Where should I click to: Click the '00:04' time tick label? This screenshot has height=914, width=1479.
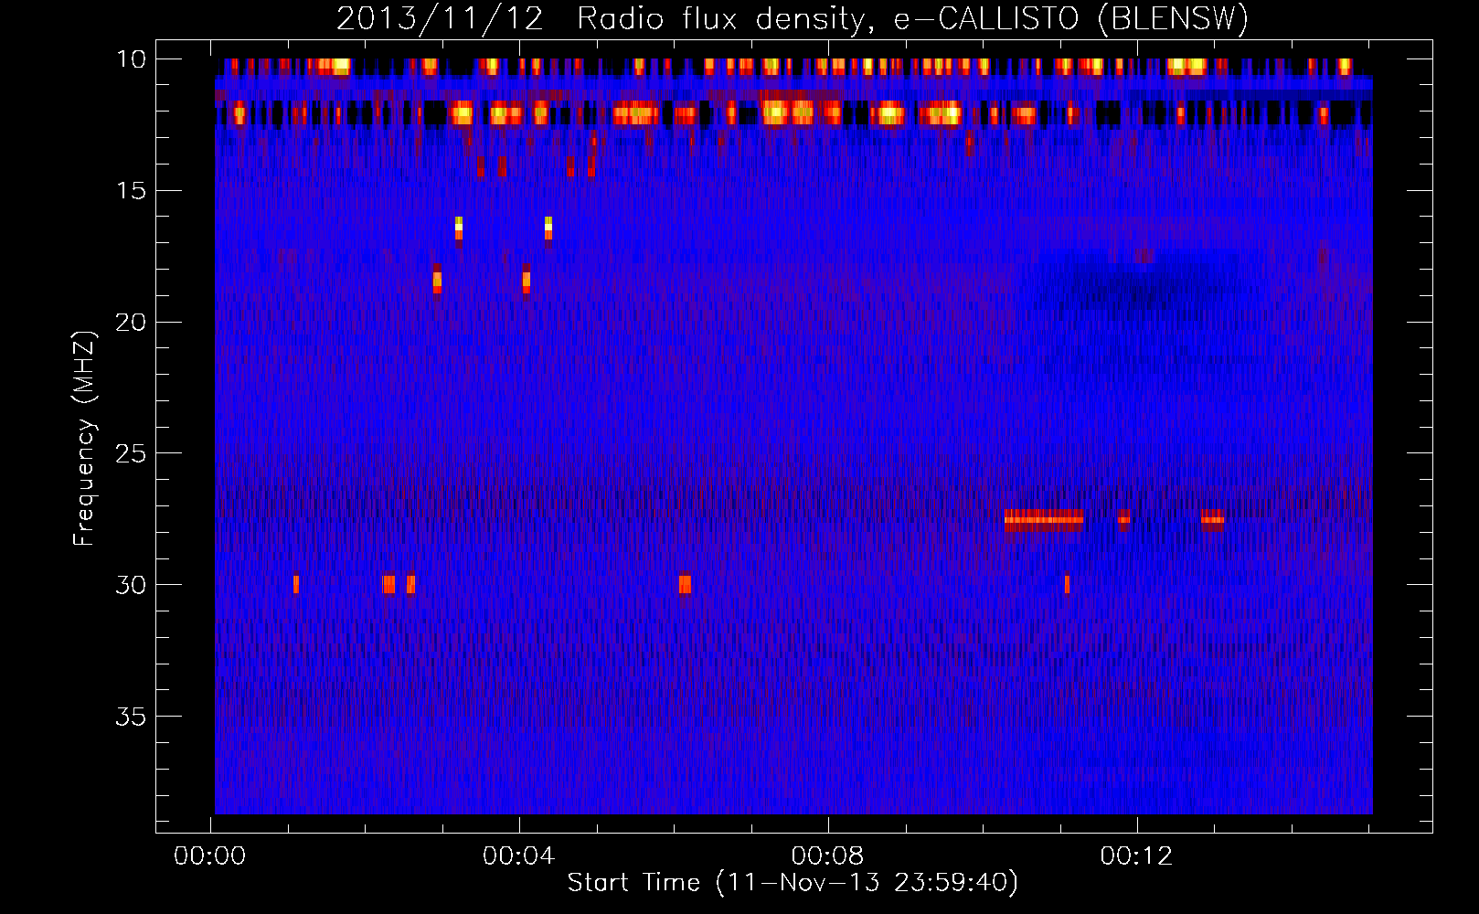click(519, 856)
